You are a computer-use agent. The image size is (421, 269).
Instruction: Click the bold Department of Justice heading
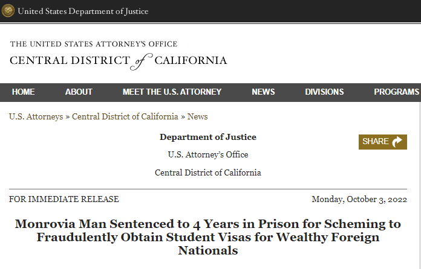point(208,137)
